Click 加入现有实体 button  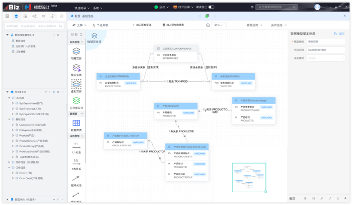point(142,25)
